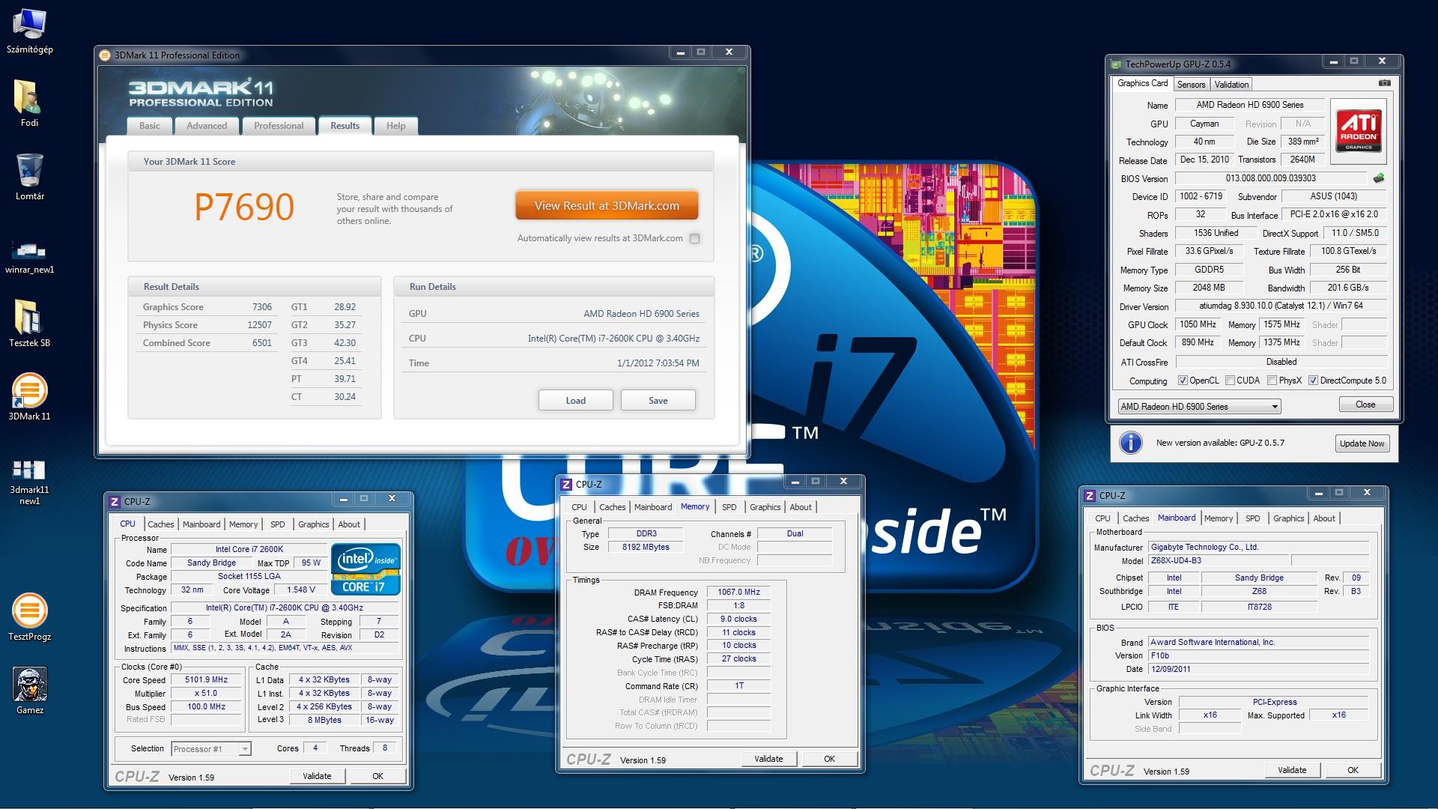This screenshot has height=809, width=1438.
Task: Click the motherboard Model Z68X-UD4-B3 field
Action: click(1219, 560)
